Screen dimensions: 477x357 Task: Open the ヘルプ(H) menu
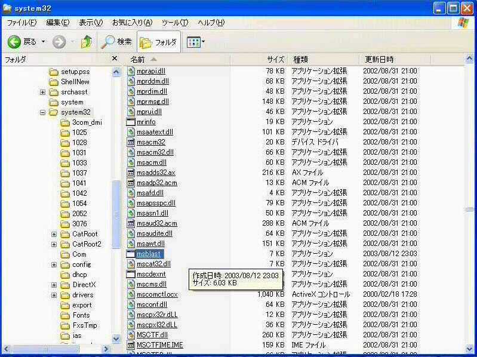[211, 23]
